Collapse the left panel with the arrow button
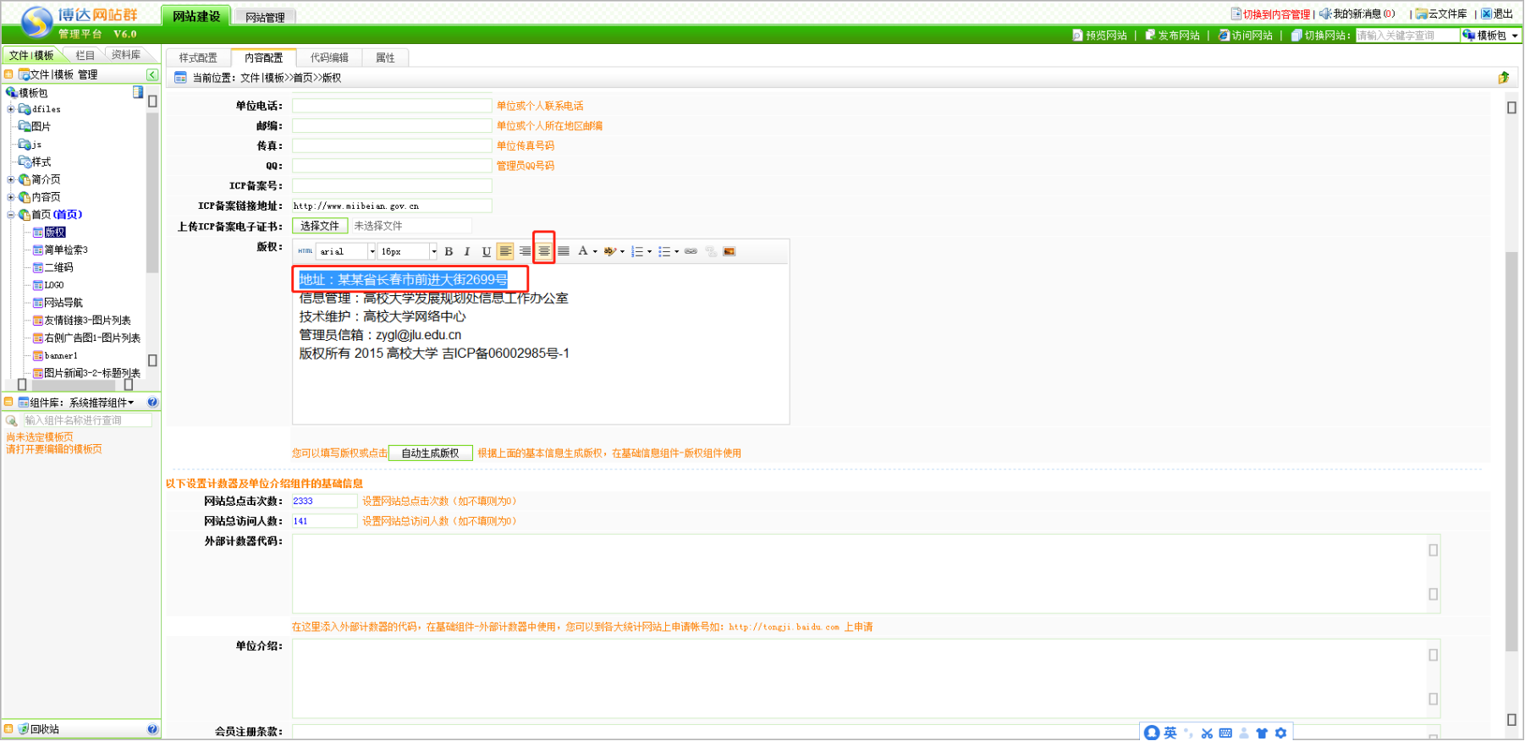The image size is (1525, 741). 152,75
